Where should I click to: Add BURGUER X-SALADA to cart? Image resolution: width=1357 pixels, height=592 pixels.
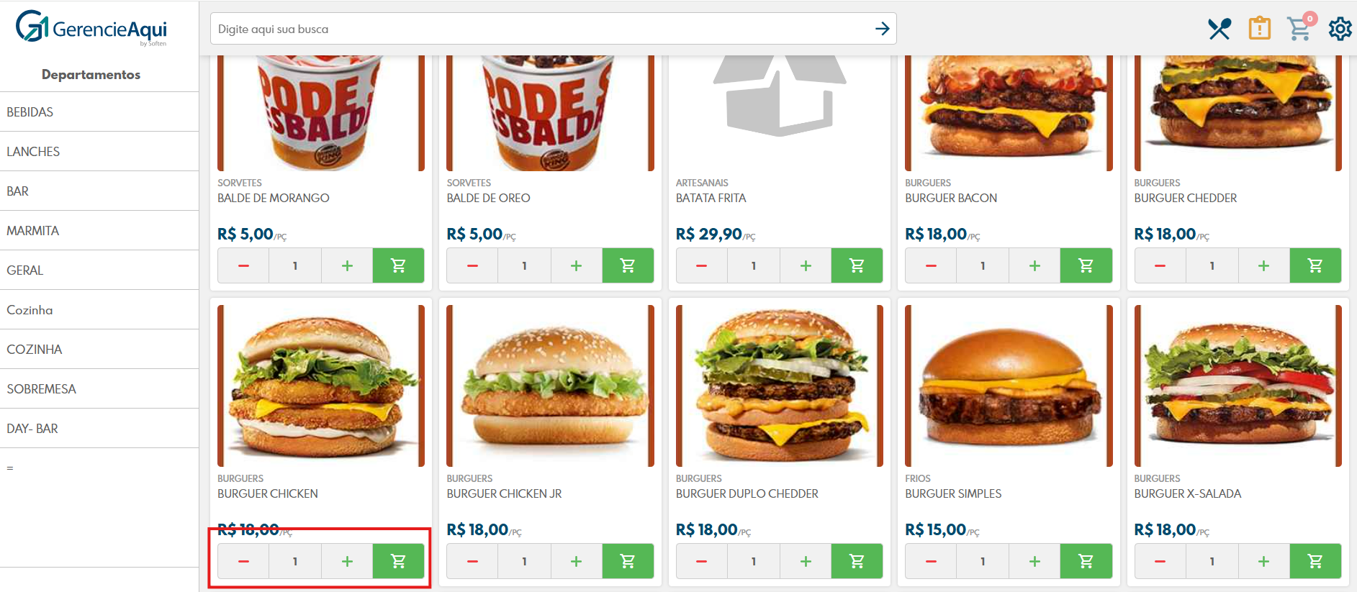[x=1315, y=561]
